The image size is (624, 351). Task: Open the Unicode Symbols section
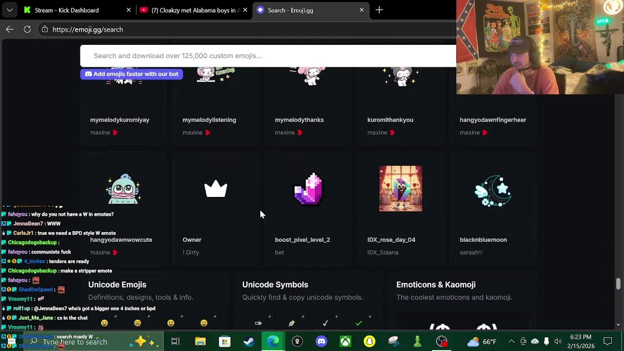[x=275, y=285]
